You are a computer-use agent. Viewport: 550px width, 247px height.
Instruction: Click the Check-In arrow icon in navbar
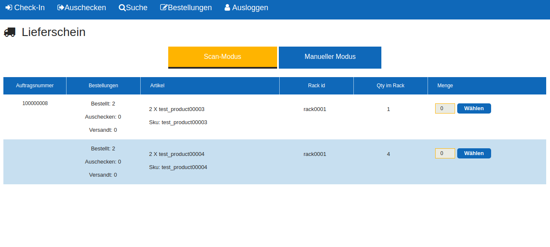coord(8,8)
